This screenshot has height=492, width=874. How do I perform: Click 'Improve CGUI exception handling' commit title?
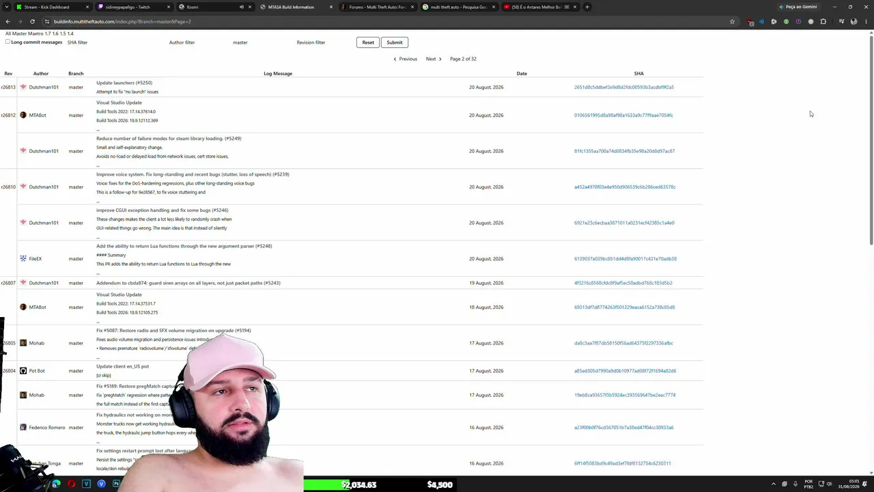click(163, 210)
